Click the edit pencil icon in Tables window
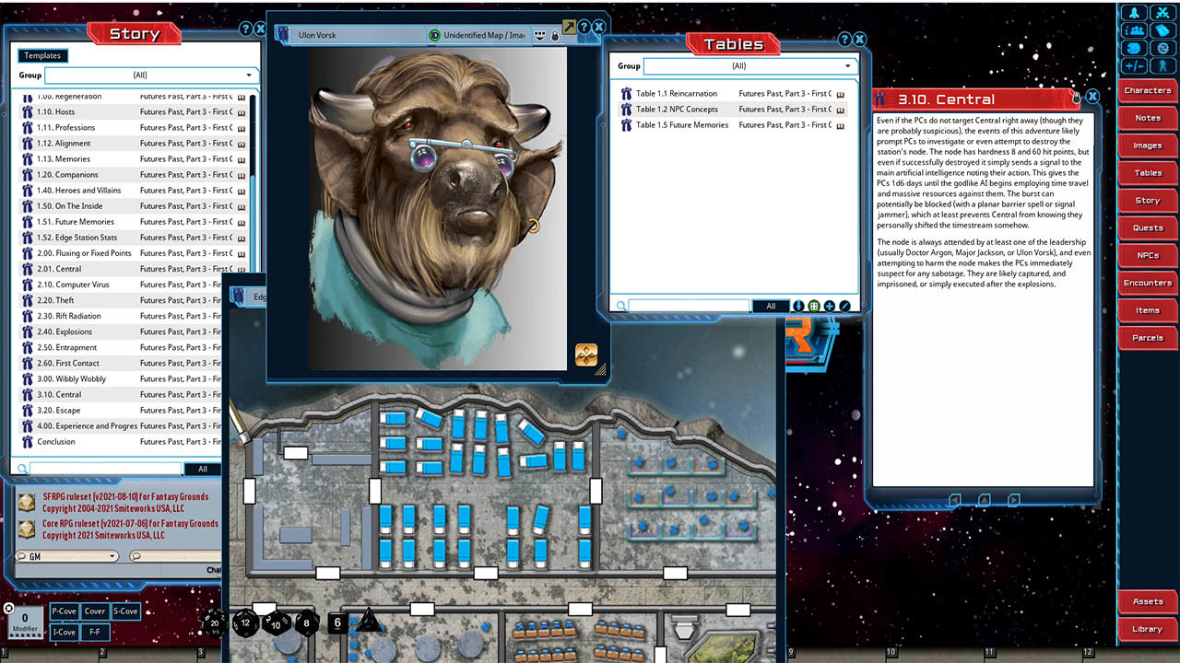Screen dimensions: 1180x663 [x=845, y=306]
